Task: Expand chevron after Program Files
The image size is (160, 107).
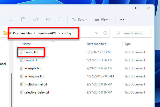Action: [35, 33]
